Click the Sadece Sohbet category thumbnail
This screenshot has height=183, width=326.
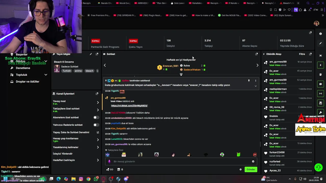(57, 69)
